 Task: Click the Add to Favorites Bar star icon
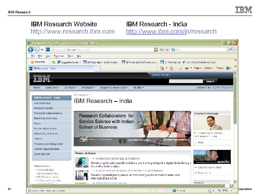pos(53,62)
